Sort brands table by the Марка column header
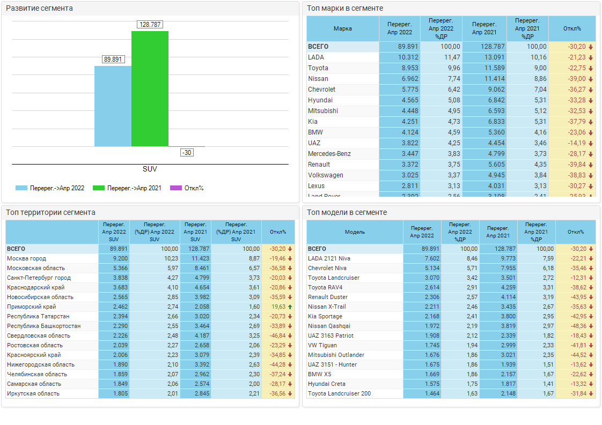602x425 pixels. (x=343, y=28)
